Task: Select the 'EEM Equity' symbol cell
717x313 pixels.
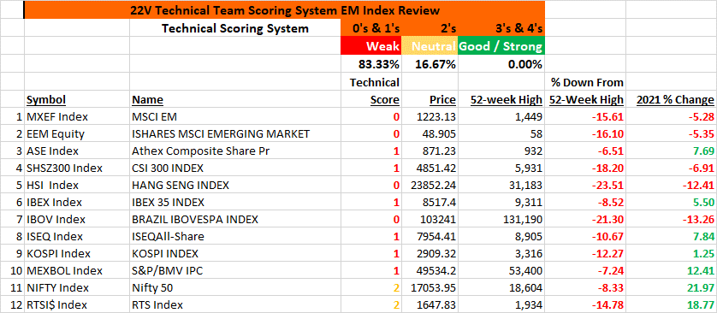Action: (77, 134)
